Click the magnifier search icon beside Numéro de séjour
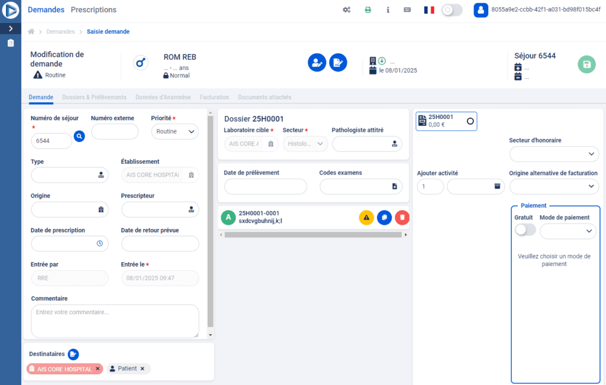606x385 pixels. tap(79, 137)
